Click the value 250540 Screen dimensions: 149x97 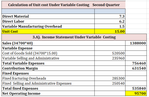[x=110, y=83]
